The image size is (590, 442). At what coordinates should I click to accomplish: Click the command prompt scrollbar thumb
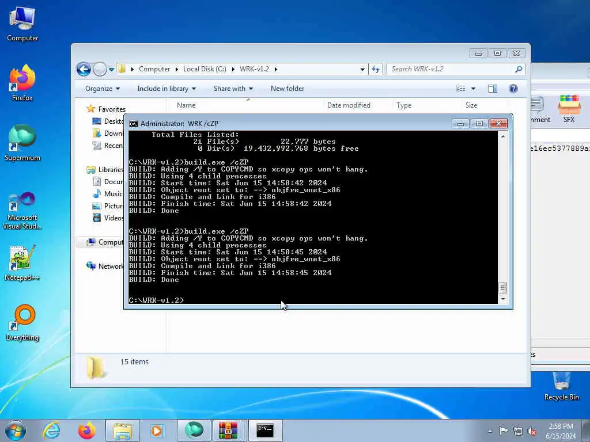tap(502, 288)
